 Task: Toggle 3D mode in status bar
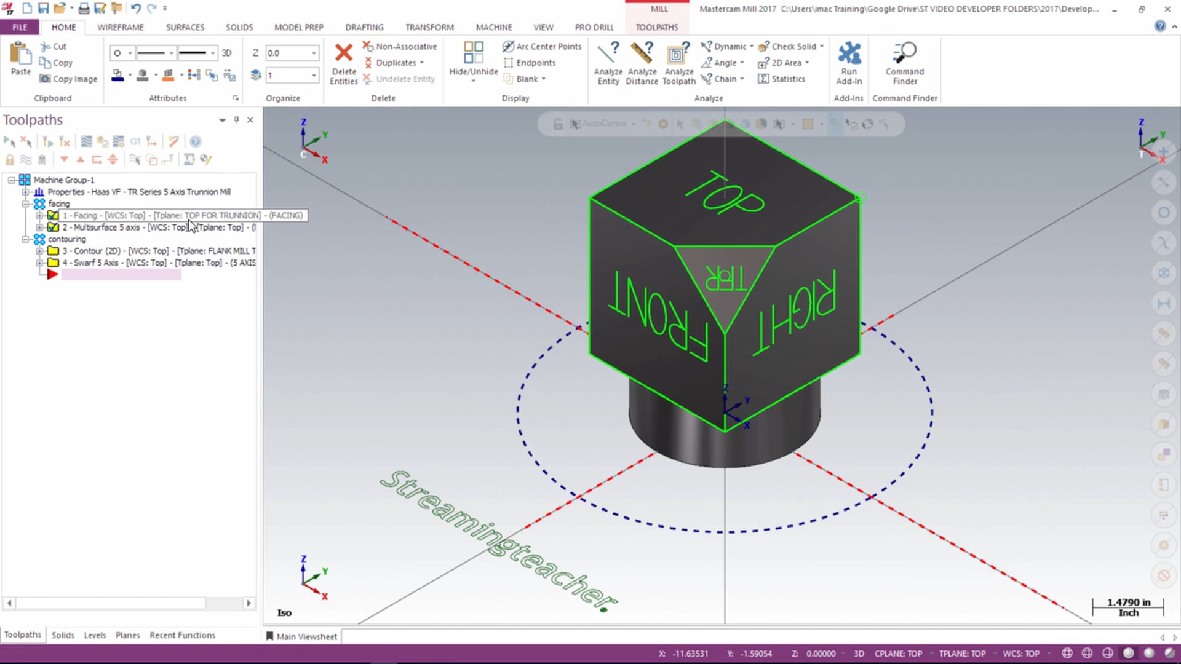point(859,654)
